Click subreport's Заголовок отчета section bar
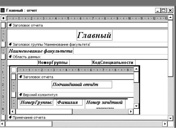Image resolution: width=176 pixels, height=128 pixels. coord(76,77)
